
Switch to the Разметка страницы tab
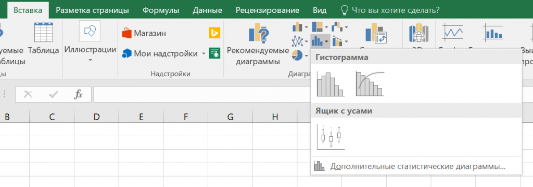pyautogui.click(x=93, y=10)
